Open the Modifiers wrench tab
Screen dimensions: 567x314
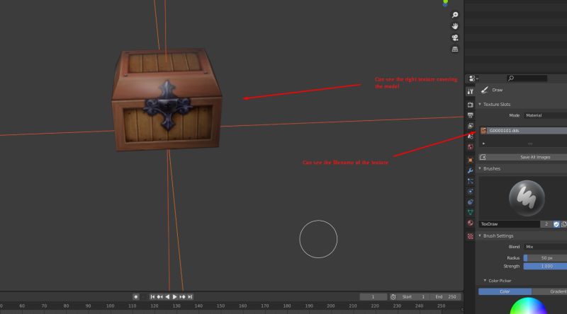pyautogui.click(x=470, y=170)
